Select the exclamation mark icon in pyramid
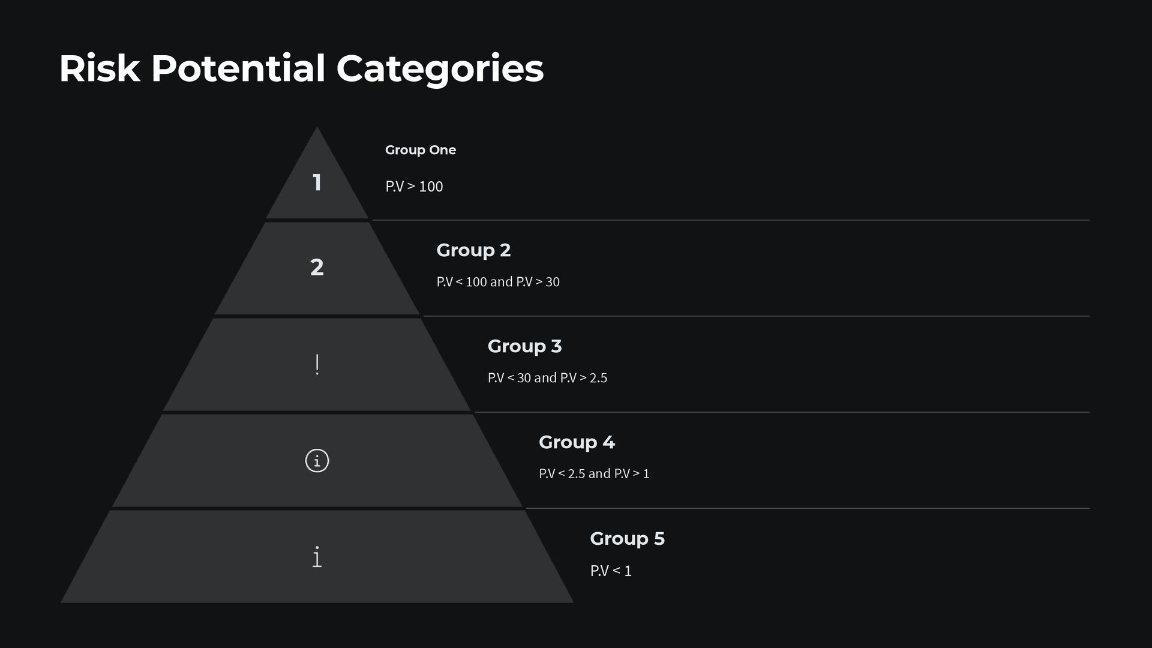 point(317,365)
